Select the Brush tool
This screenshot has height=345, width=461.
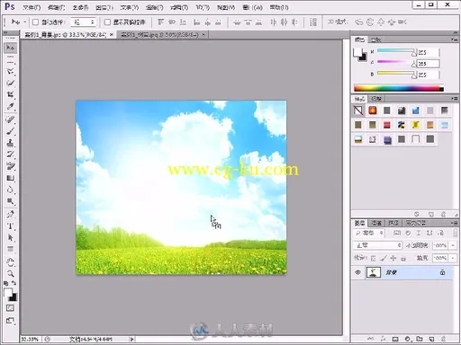point(11,131)
